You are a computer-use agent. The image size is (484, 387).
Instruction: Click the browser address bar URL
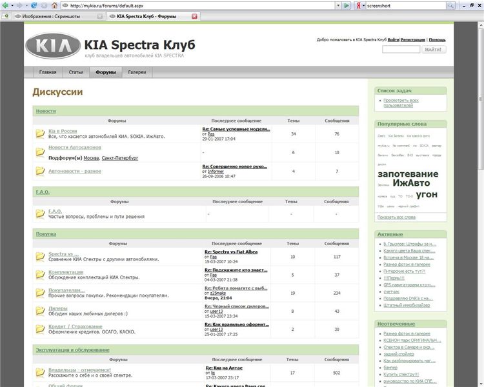pyautogui.click(x=197, y=6)
